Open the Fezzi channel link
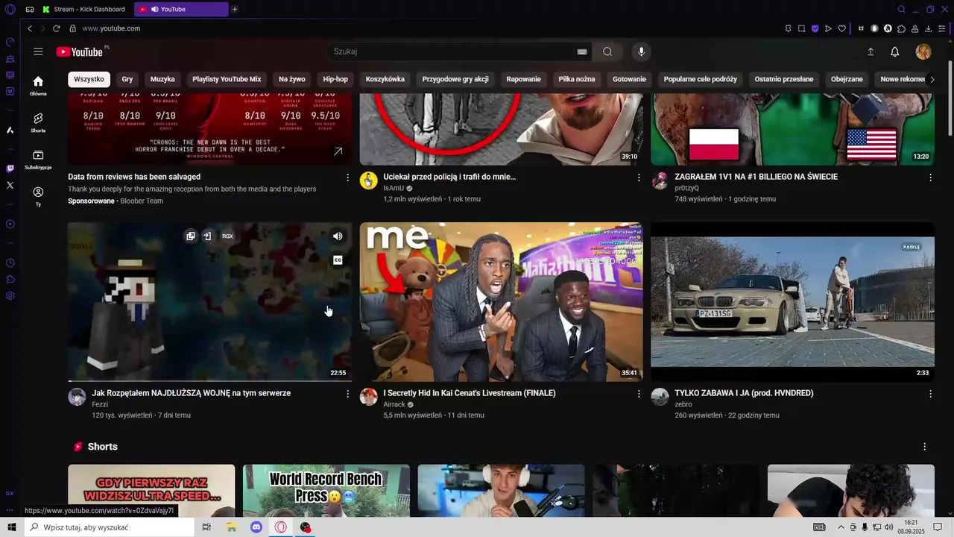The height and width of the screenshot is (537, 954). [x=100, y=404]
